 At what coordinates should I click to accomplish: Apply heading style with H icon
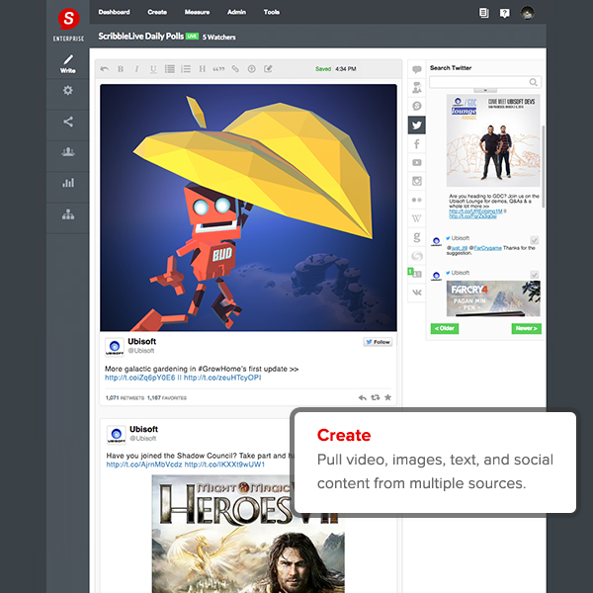click(203, 69)
